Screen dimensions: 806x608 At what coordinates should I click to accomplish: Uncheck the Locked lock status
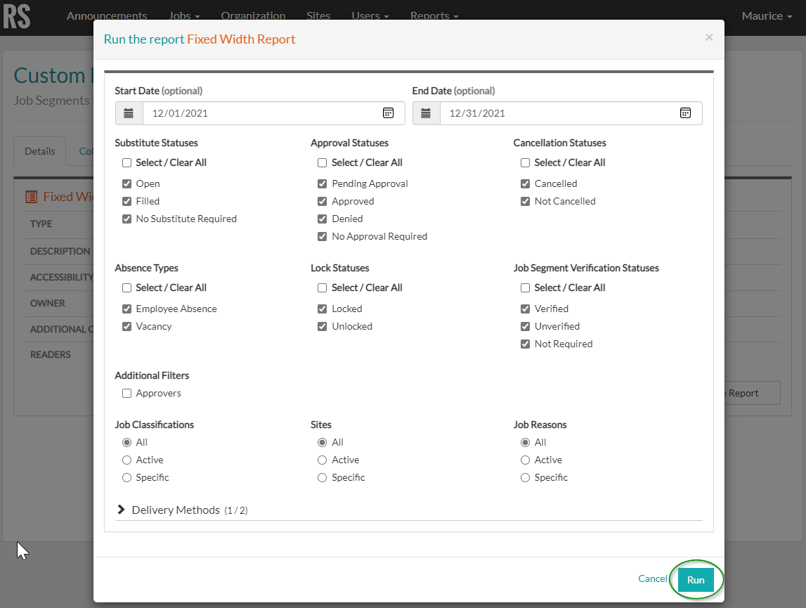coord(322,309)
